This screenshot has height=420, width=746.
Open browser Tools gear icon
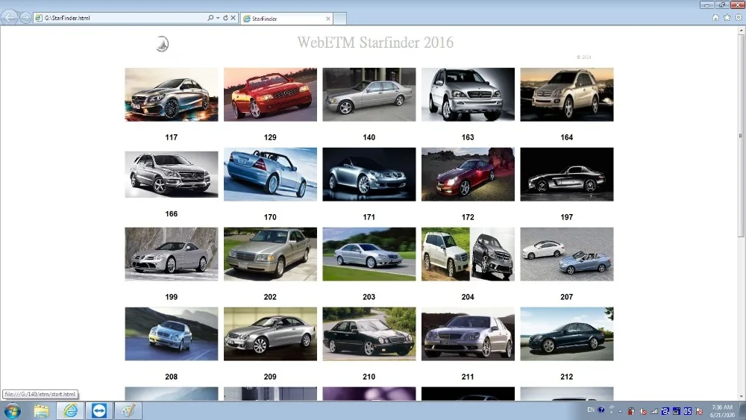coord(739,18)
